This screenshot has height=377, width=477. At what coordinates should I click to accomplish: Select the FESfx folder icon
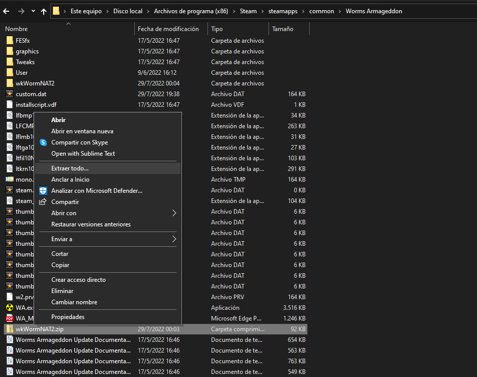coord(10,41)
